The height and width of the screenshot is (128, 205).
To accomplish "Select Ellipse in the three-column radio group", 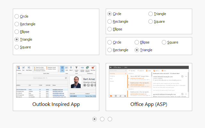I will [137, 42].
